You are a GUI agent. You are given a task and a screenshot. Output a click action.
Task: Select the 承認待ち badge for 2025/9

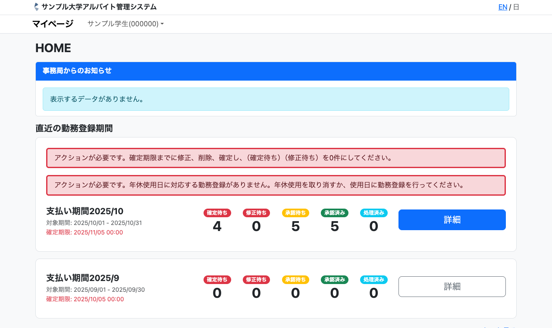(x=295, y=279)
